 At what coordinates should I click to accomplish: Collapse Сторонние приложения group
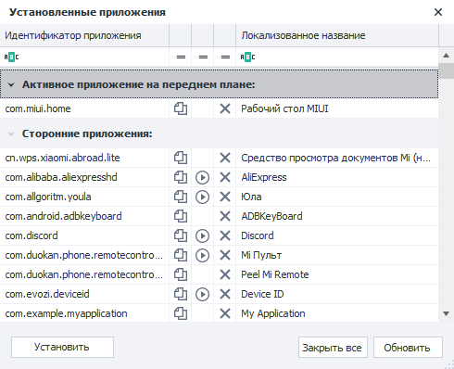coord(11,134)
